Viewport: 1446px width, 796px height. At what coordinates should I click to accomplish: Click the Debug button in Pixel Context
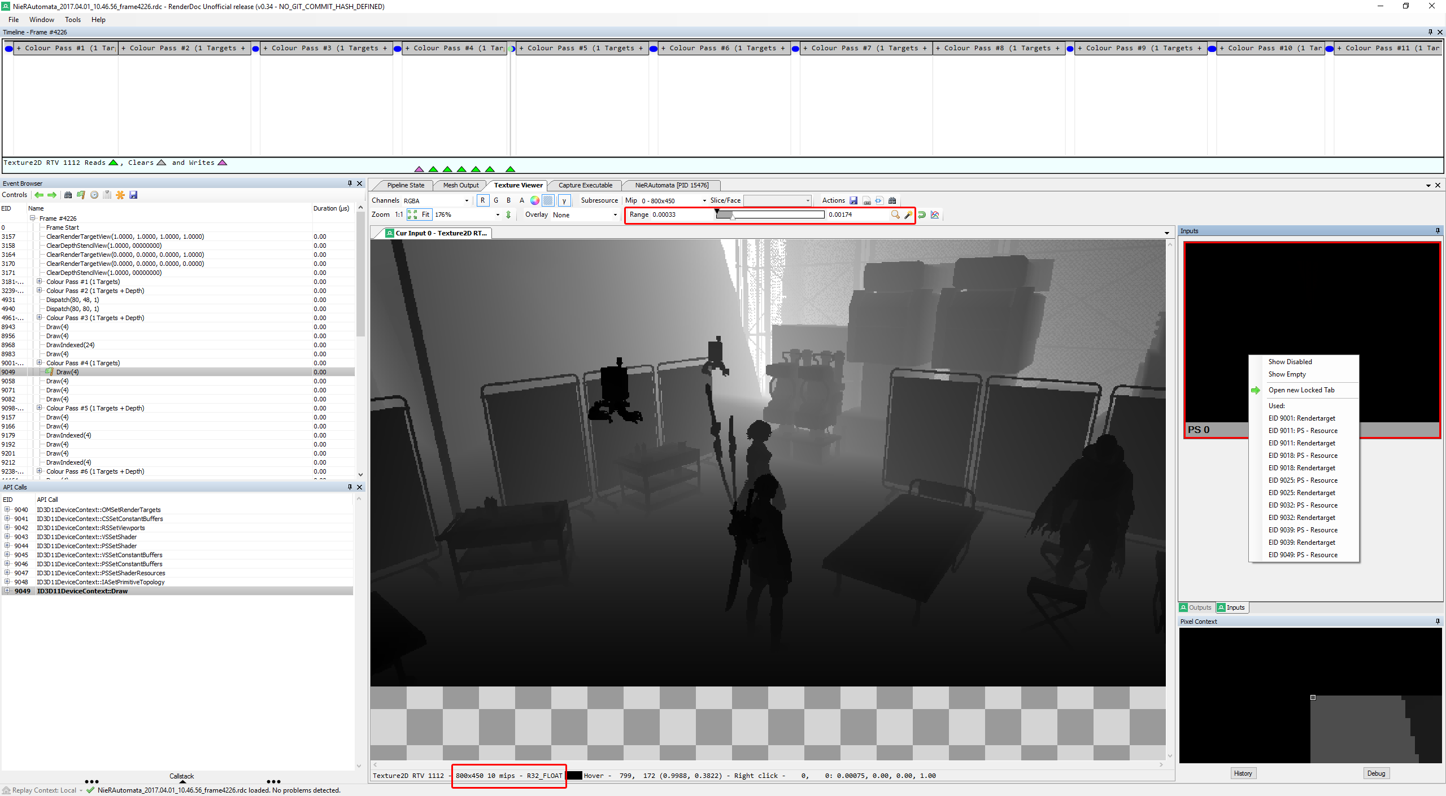[1375, 773]
